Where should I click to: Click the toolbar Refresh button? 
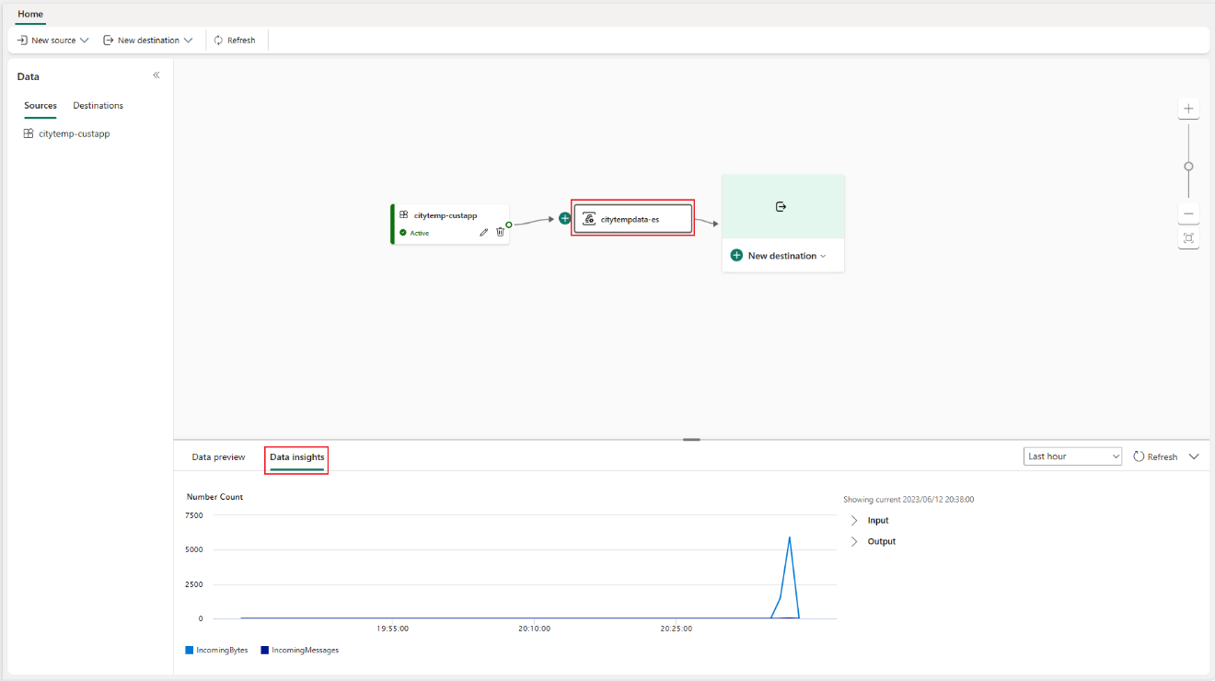pyautogui.click(x=235, y=40)
